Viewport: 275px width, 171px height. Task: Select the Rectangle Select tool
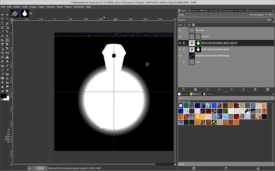[2, 15]
